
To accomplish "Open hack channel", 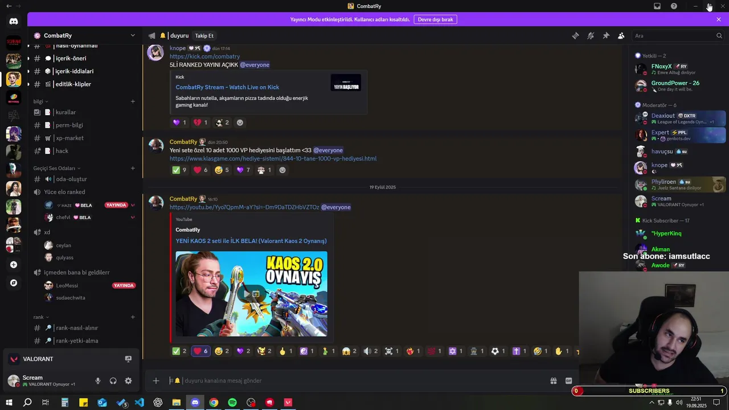I will (84, 151).
